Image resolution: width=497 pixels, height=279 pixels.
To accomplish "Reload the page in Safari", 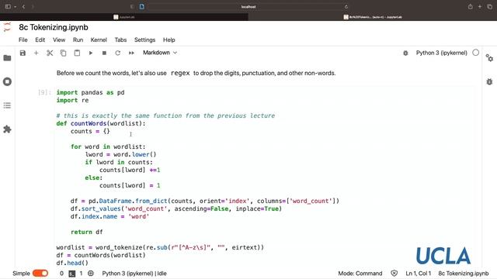I will coord(346,7).
